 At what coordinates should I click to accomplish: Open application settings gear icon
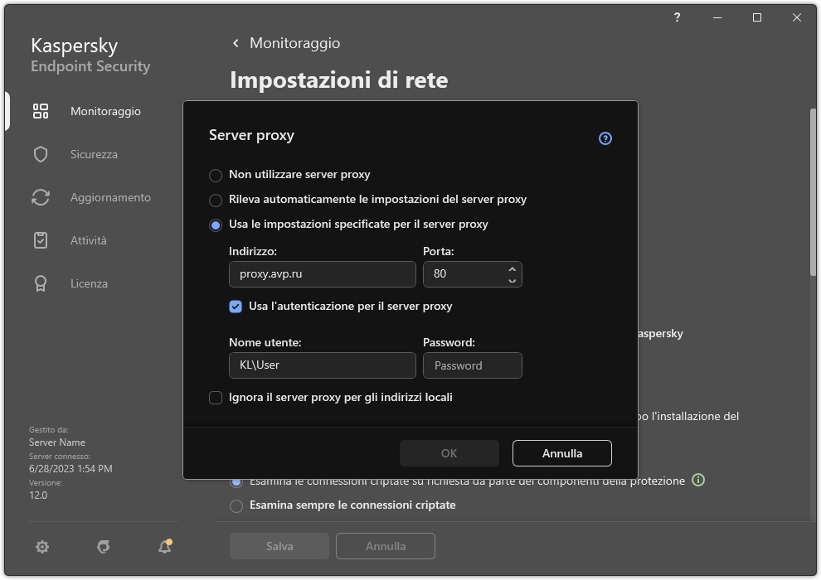(41, 547)
